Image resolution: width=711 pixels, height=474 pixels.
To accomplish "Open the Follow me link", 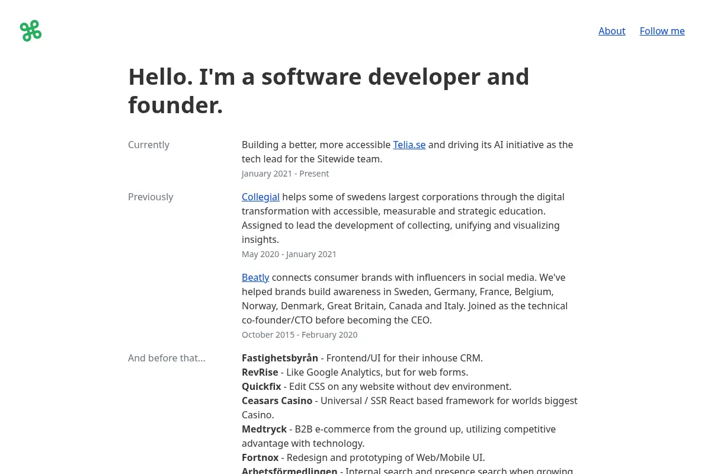I will click(x=662, y=31).
